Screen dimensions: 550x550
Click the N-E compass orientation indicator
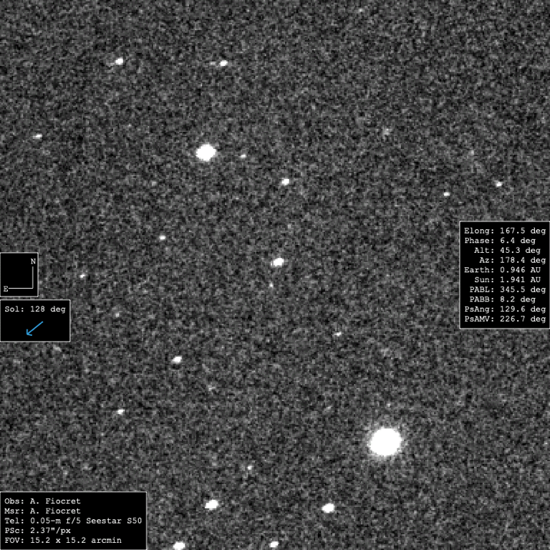(x=19, y=274)
